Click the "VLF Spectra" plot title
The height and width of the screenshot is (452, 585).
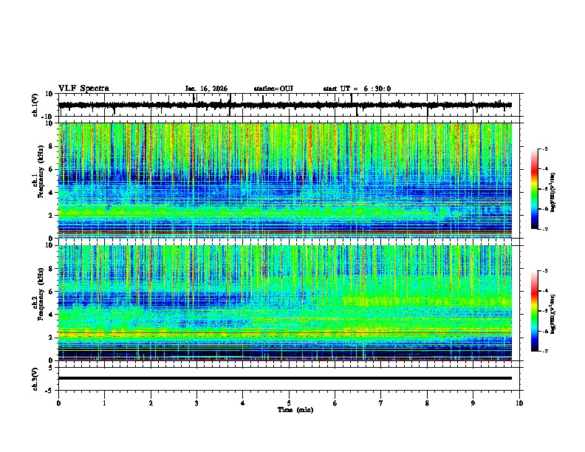click(x=83, y=89)
